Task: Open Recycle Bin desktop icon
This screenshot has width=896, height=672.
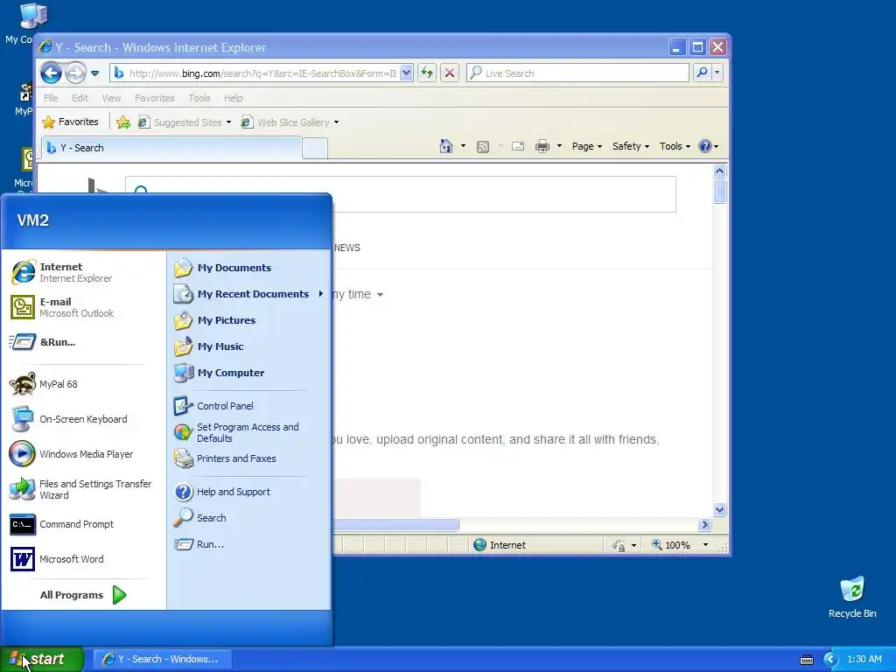Action: (852, 597)
